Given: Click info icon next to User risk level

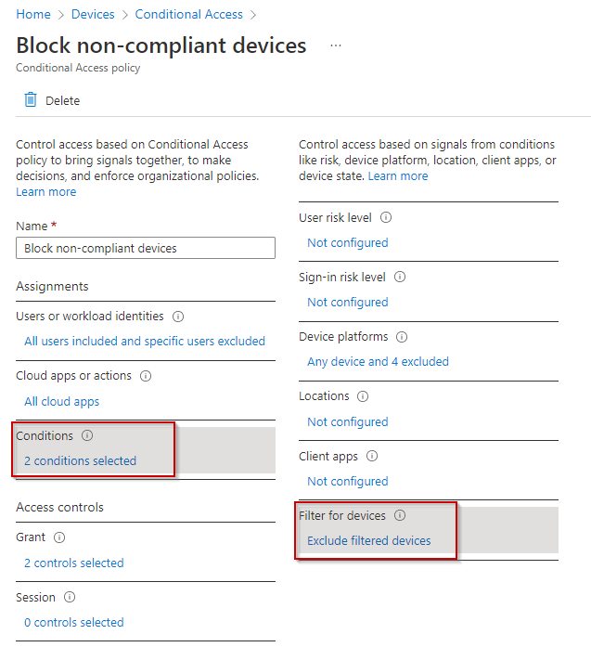Looking at the screenshot, I should click(x=386, y=218).
